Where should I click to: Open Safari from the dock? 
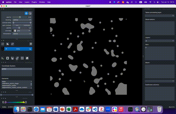pos(36,109)
